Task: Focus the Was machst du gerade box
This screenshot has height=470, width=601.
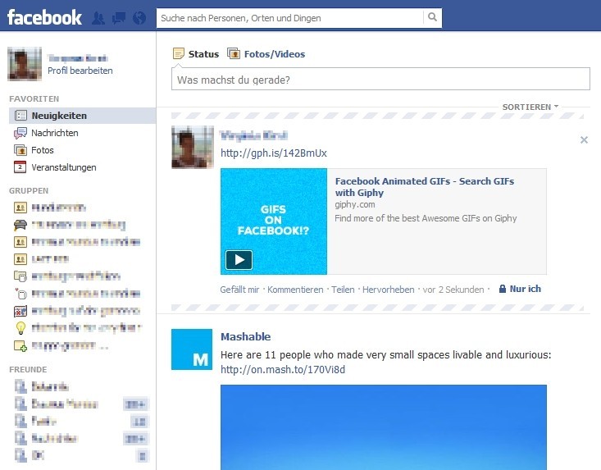Action: (x=380, y=80)
